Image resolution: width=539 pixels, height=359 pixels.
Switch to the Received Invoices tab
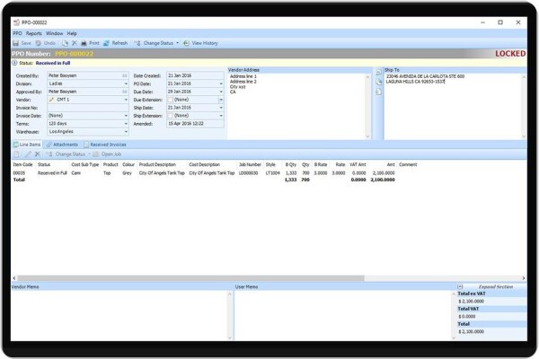(x=105, y=144)
